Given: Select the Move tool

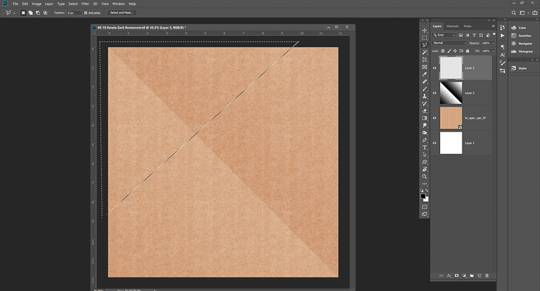Looking at the screenshot, I should coord(425,30).
